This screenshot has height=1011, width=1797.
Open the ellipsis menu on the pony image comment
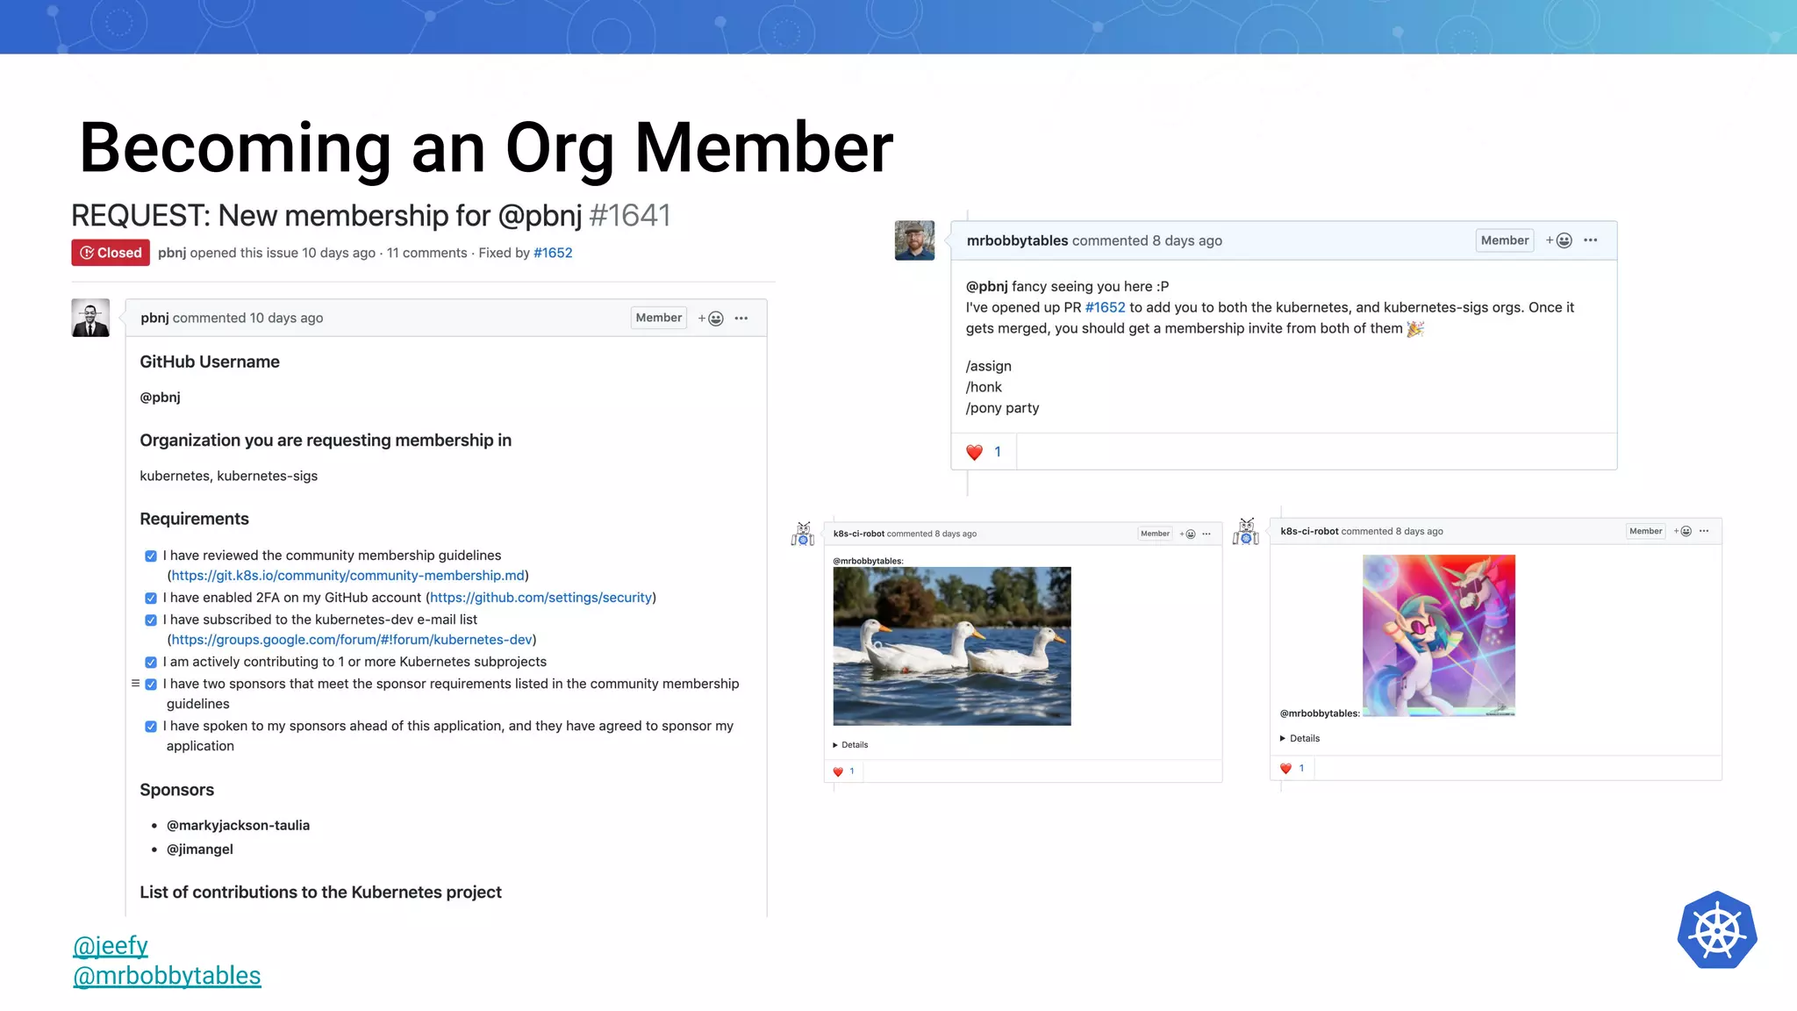(x=1704, y=531)
